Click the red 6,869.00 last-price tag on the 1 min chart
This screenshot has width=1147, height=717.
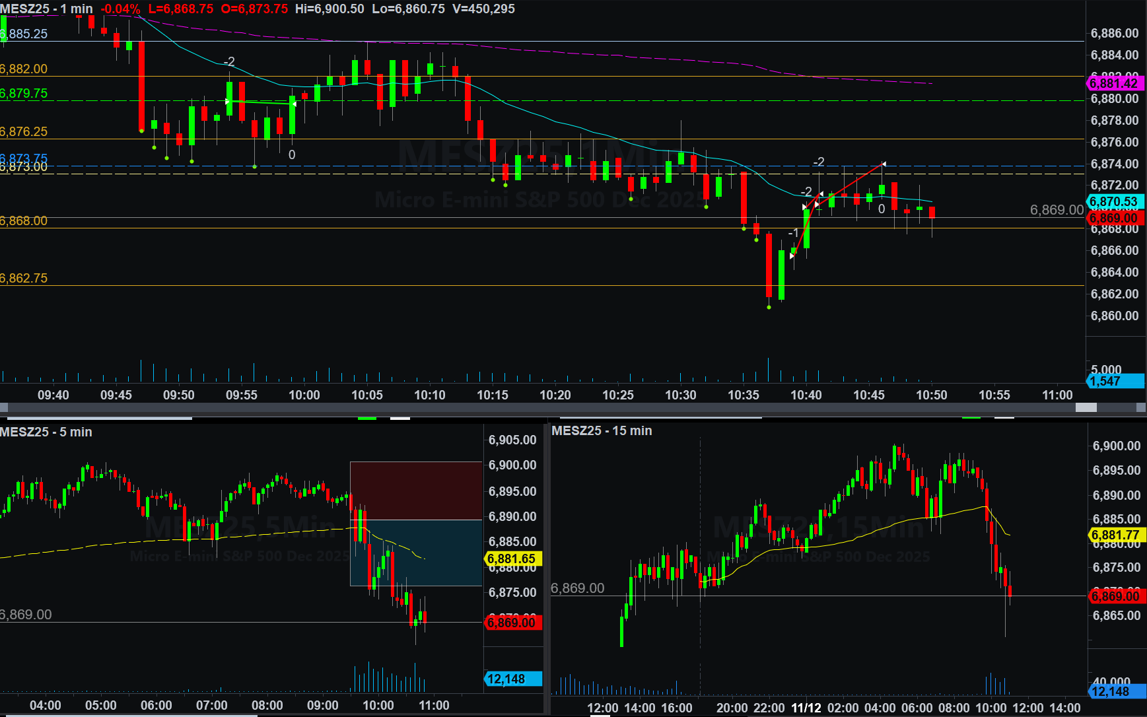[x=1114, y=218]
